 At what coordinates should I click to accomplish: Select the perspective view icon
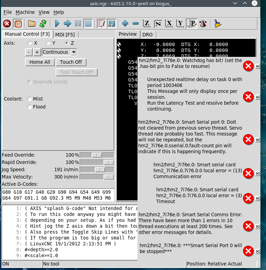[191, 24]
